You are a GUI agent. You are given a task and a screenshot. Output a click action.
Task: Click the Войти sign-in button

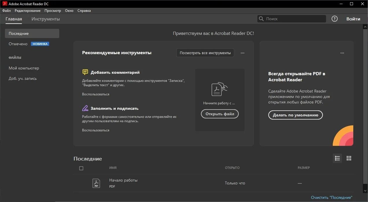click(x=353, y=19)
